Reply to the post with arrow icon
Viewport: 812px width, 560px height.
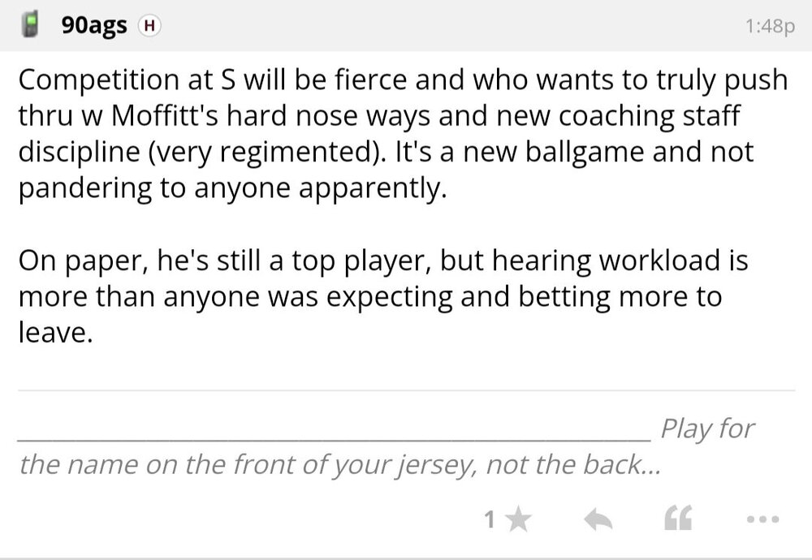point(598,519)
